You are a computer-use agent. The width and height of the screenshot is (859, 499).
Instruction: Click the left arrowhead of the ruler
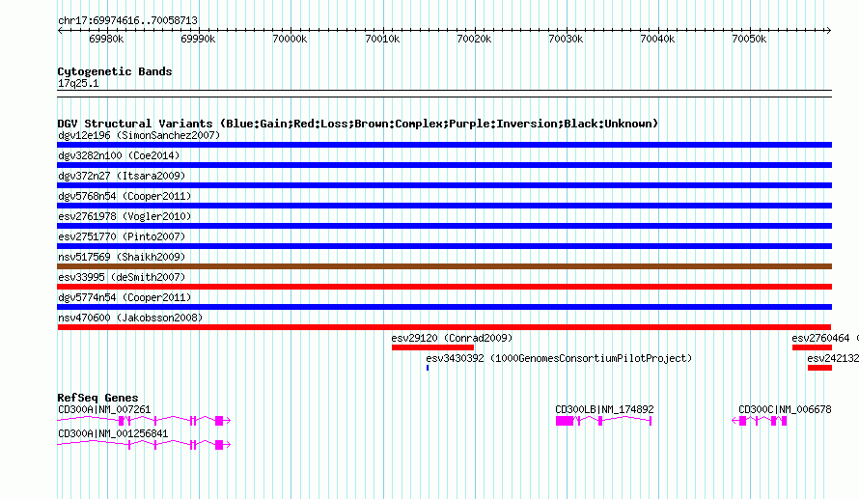(x=60, y=31)
